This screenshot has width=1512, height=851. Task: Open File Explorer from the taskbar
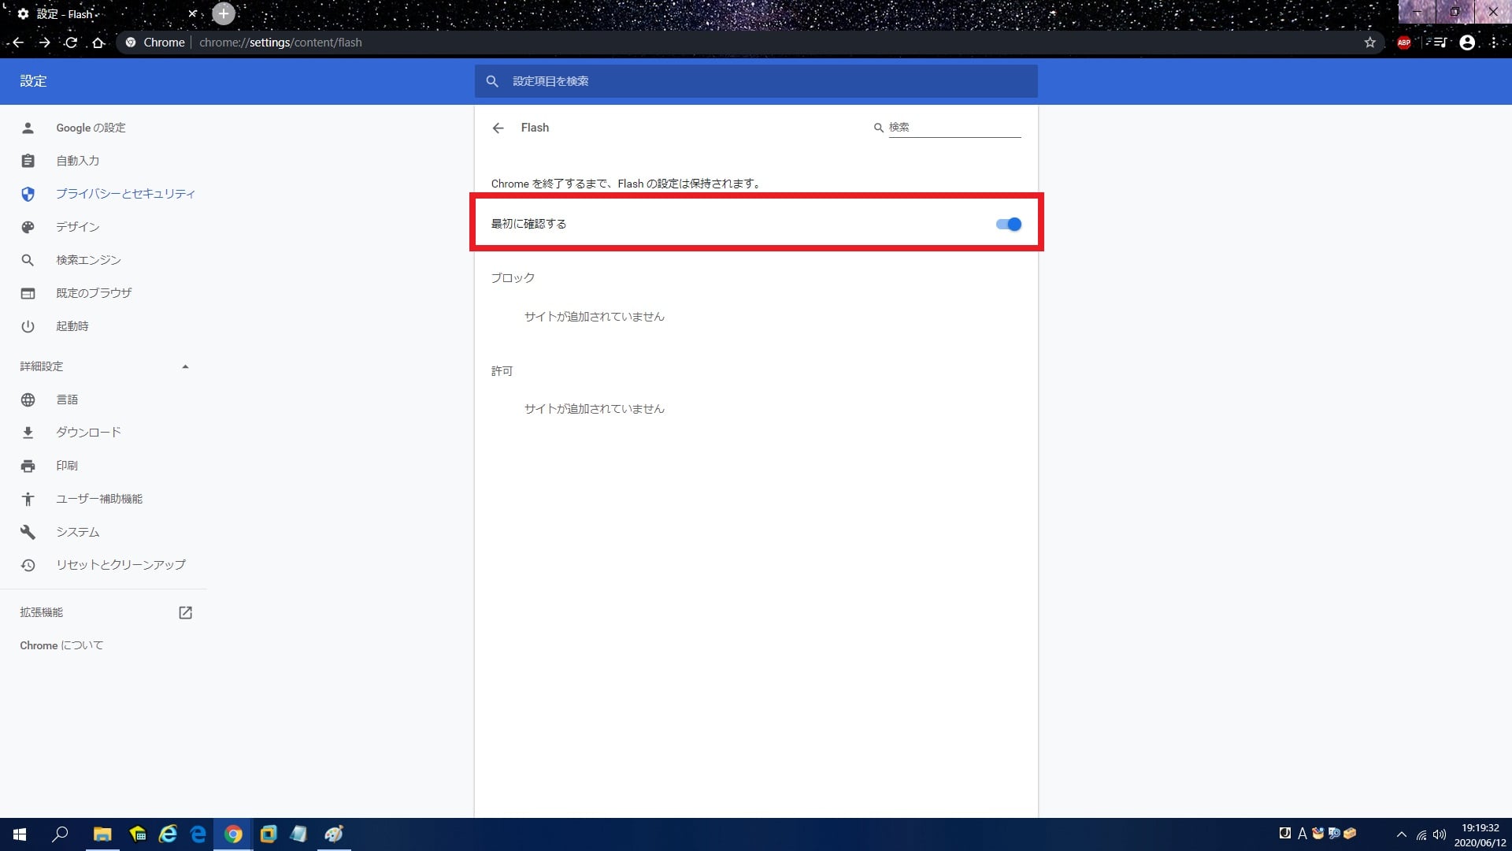(x=102, y=834)
